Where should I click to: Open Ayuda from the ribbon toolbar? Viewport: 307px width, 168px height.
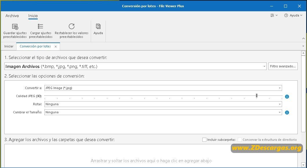pos(98,29)
